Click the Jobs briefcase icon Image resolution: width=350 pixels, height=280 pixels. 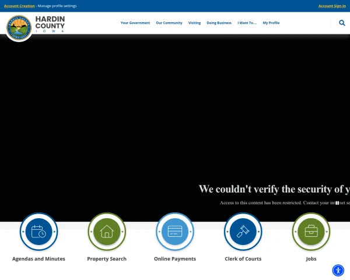click(311, 232)
